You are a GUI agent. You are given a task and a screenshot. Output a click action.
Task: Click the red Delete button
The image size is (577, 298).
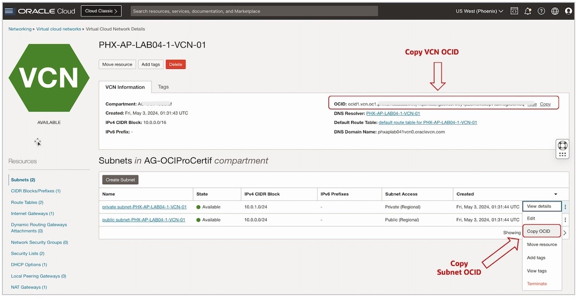click(x=176, y=64)
